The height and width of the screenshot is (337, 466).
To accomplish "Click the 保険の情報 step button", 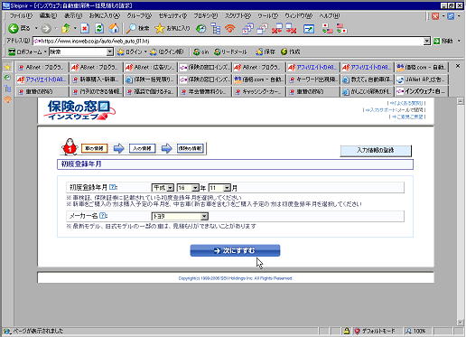I will pos(190,148).
